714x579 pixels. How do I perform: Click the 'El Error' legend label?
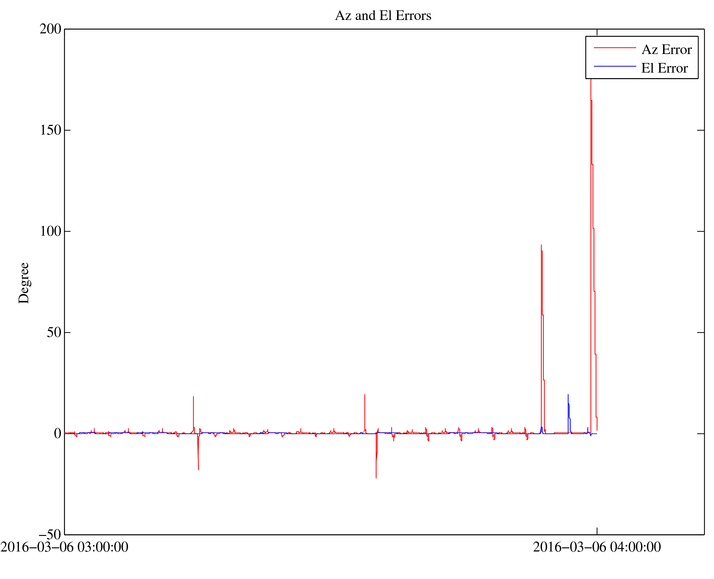pos(664,68)
